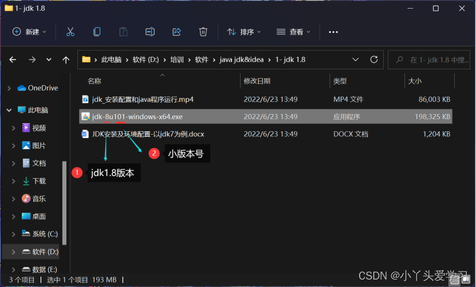This screenshot has height=287, width=476.
Task: Click the Share icon
Action: (x=176, y=32)
